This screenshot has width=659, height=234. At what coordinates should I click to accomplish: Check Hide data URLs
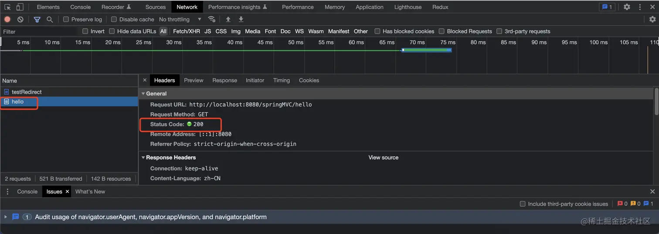click(x=112, y=31)
